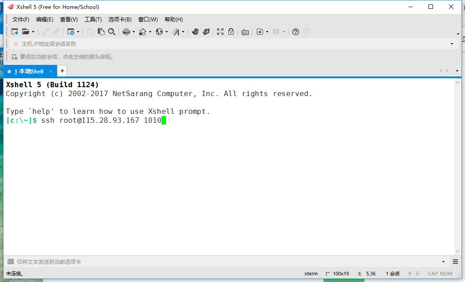The image size is (465, 282).
Task: Click the '100x19' terminal size status
Action: click(337, 274)
